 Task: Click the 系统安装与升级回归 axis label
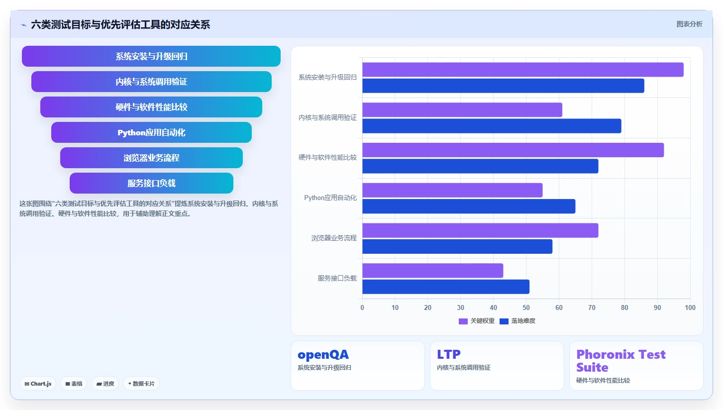tap(327, 78)
